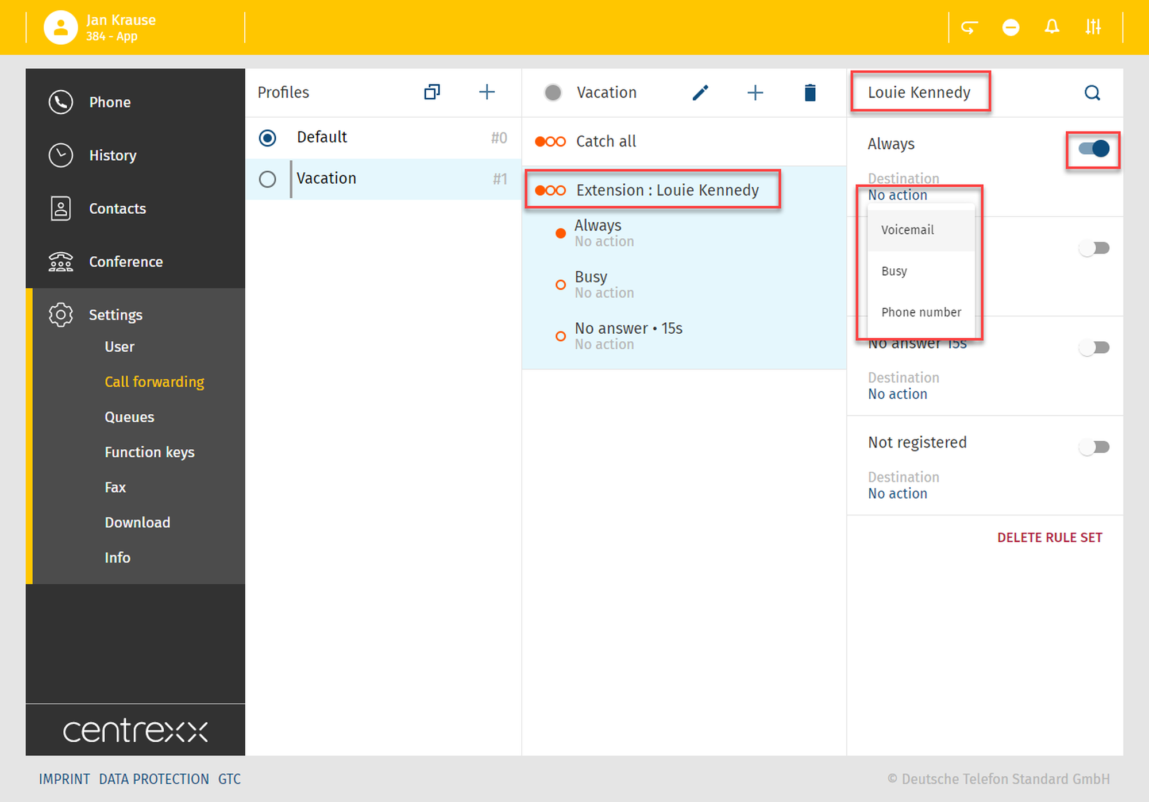1149x802 pixels.
Task: Choose Voicemail from destination dropdown
Action: pos(908,230)
